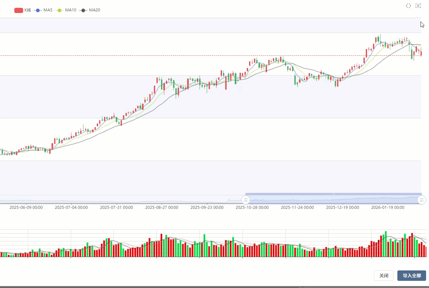Disable the MA20 legend entry

click(90, 10)
